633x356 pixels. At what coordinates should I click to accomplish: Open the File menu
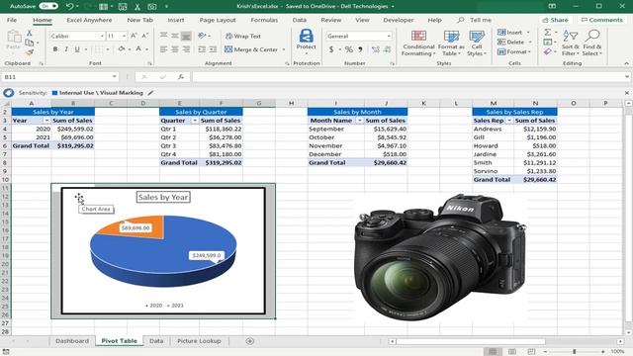click(x=12, y=20)
